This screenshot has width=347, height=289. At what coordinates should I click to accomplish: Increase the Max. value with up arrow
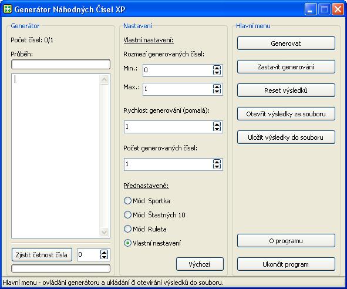click(x=217, y=87)
